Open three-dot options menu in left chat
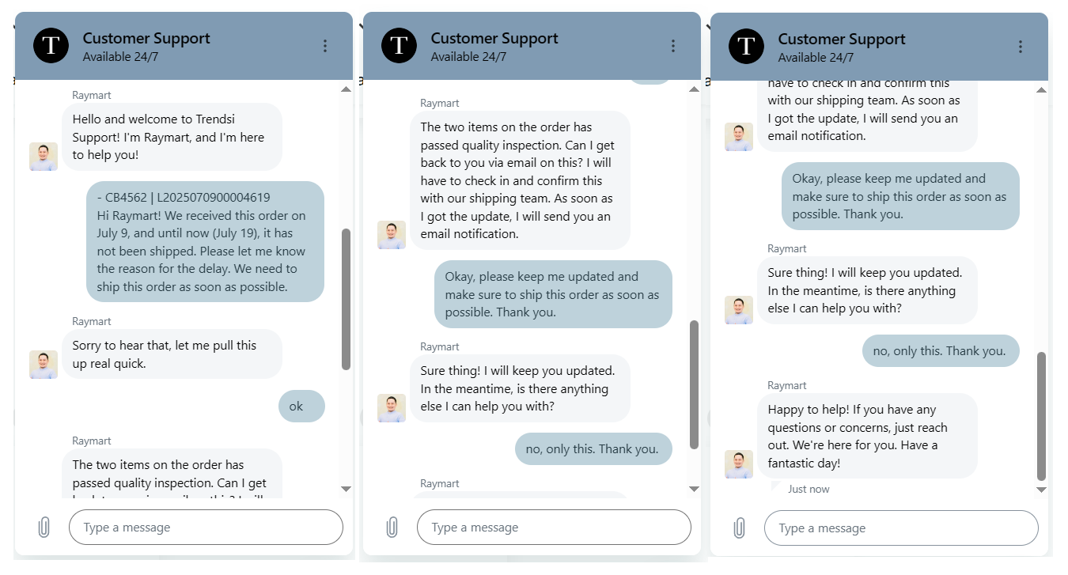The width and height of the screenshot is (1068, 575). (x=325, y=46)
